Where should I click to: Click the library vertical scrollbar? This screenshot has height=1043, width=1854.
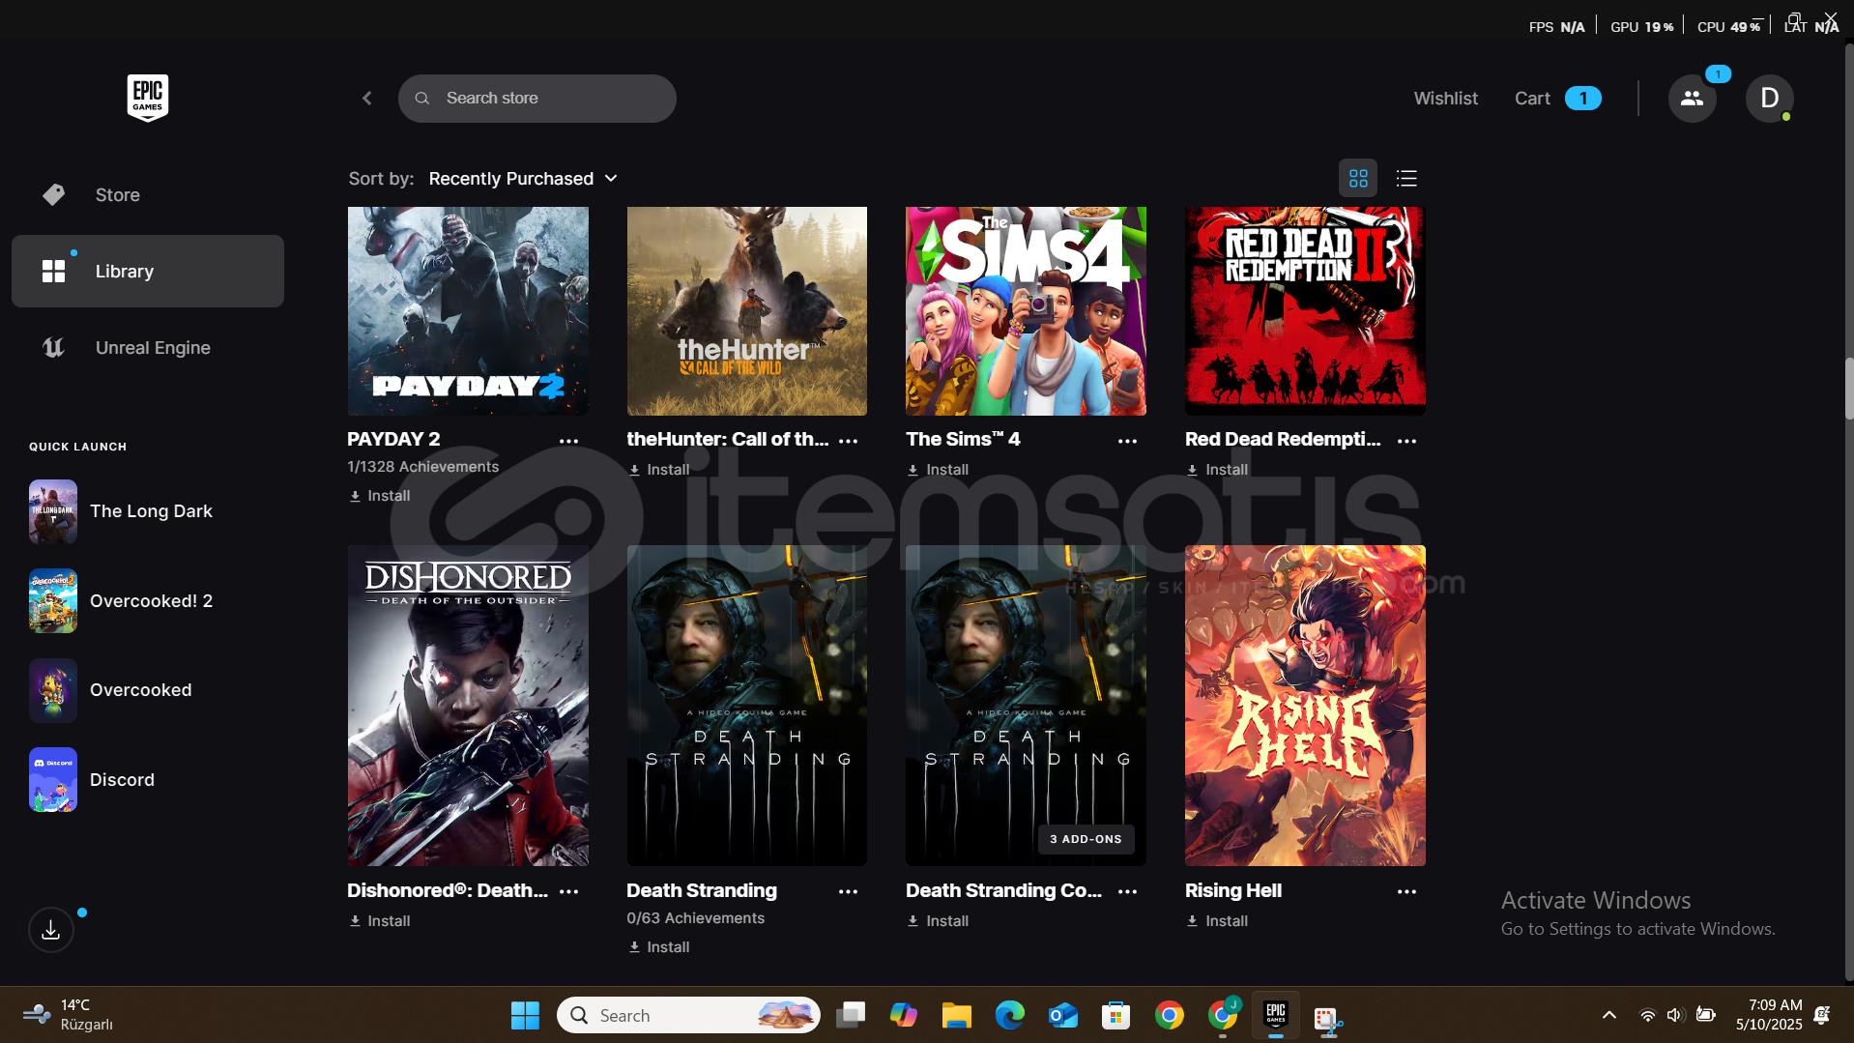[x=1848, y=389]
